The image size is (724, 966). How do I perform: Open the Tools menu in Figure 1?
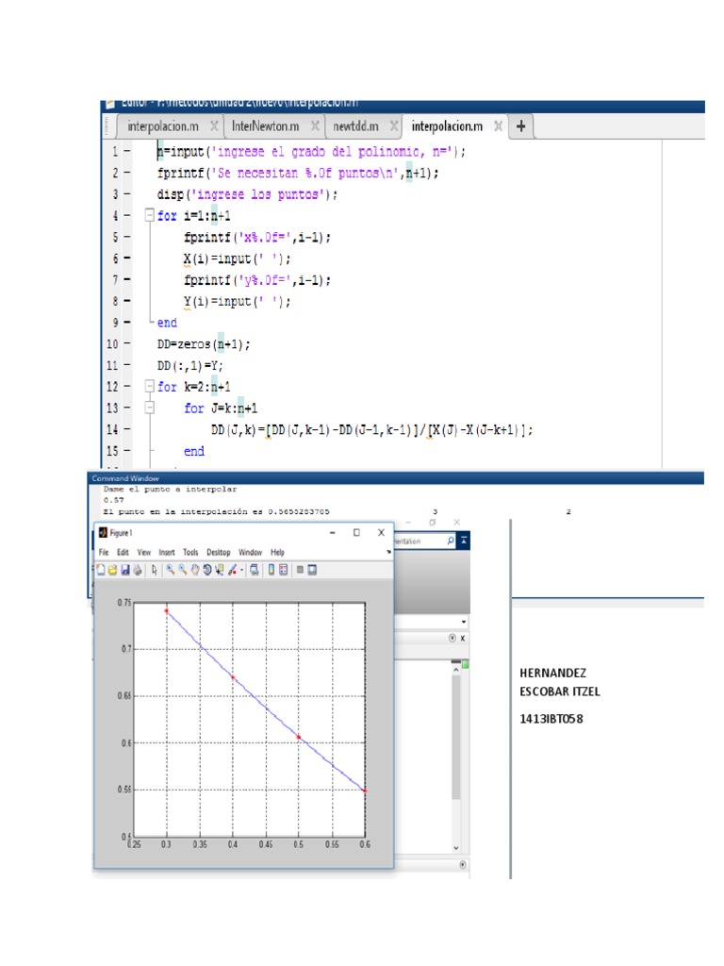tap(190, 552)
